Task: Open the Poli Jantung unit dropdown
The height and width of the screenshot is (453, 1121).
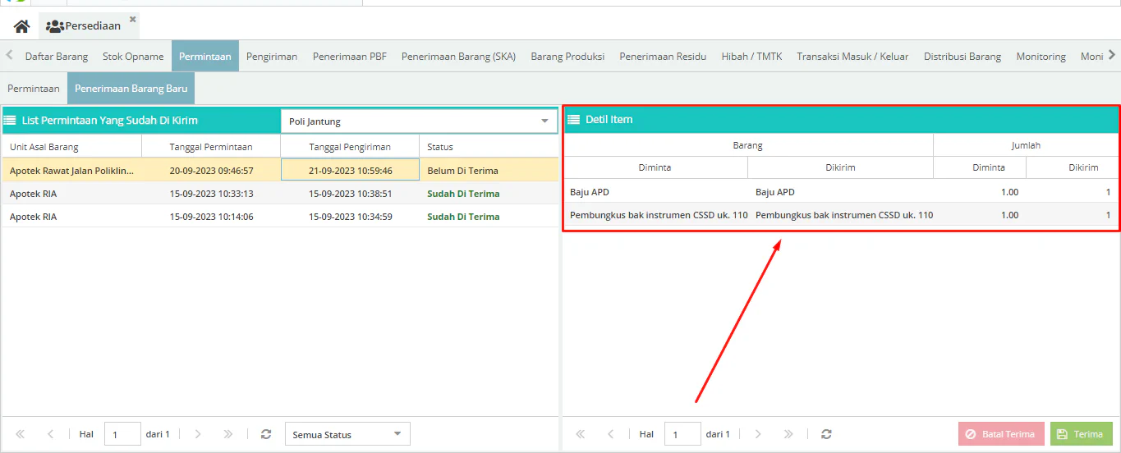Action: click(544, 121)
